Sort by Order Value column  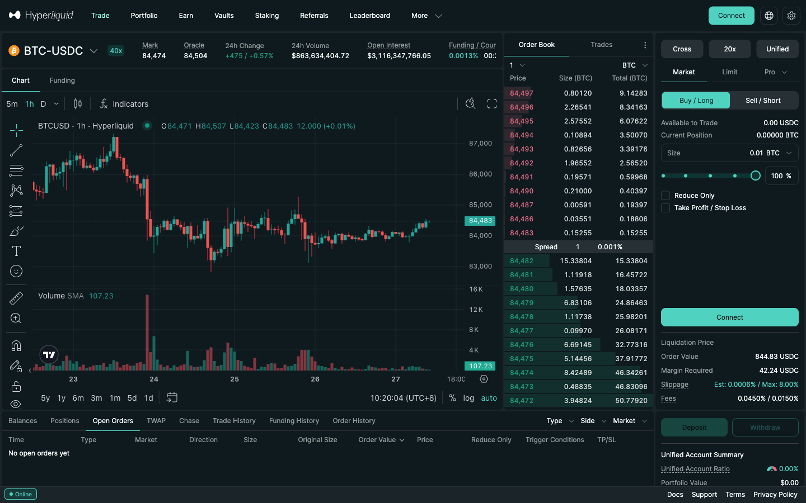point(381,440)
